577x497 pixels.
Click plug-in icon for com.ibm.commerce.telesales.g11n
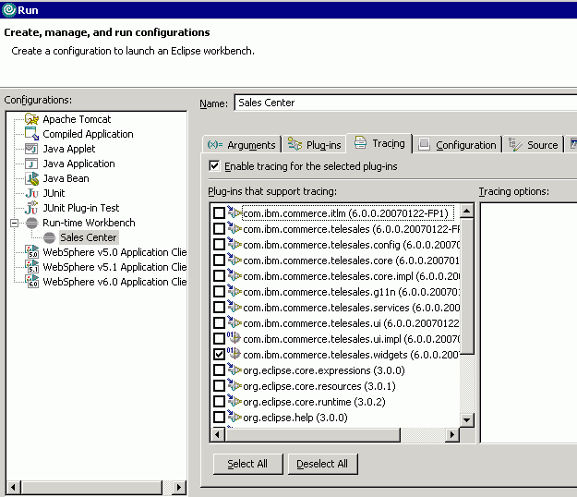tap(234, 291)
